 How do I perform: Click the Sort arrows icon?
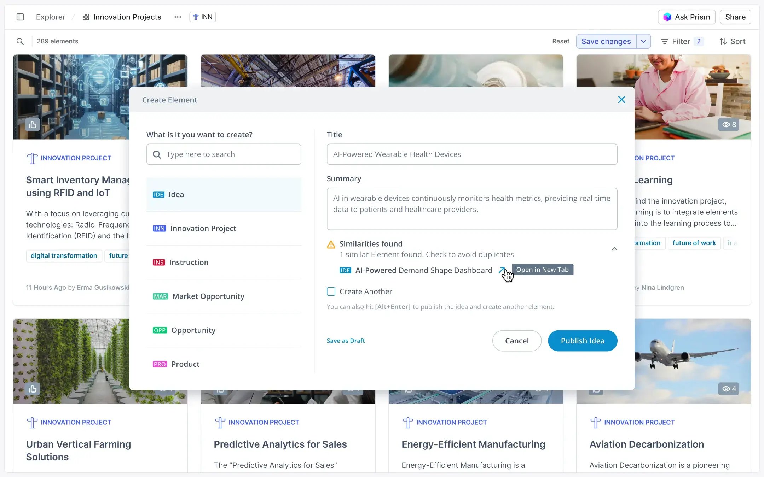[x=723, y=41]
